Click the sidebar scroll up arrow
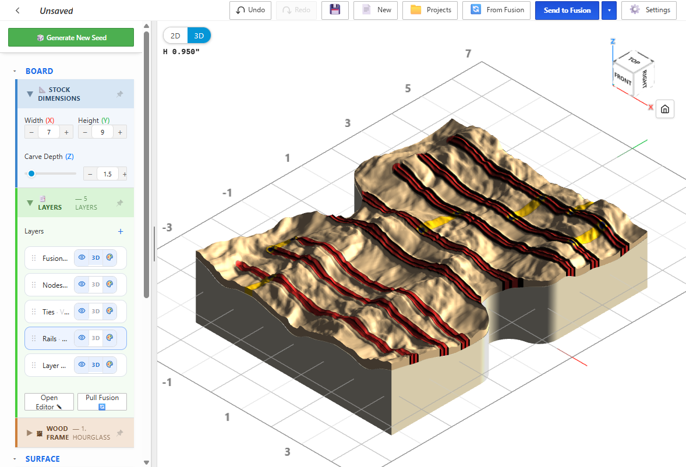The height and width of the screenshot is (467, 686). point(147,26)
